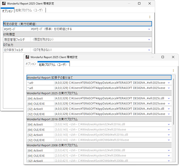Click the 2016 system32 wfr2016v.exe path
The height and width of the screenshot is (166, 179).
pos(90,130)
